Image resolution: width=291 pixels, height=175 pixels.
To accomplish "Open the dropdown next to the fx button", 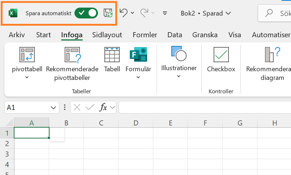I will [112, 107].
